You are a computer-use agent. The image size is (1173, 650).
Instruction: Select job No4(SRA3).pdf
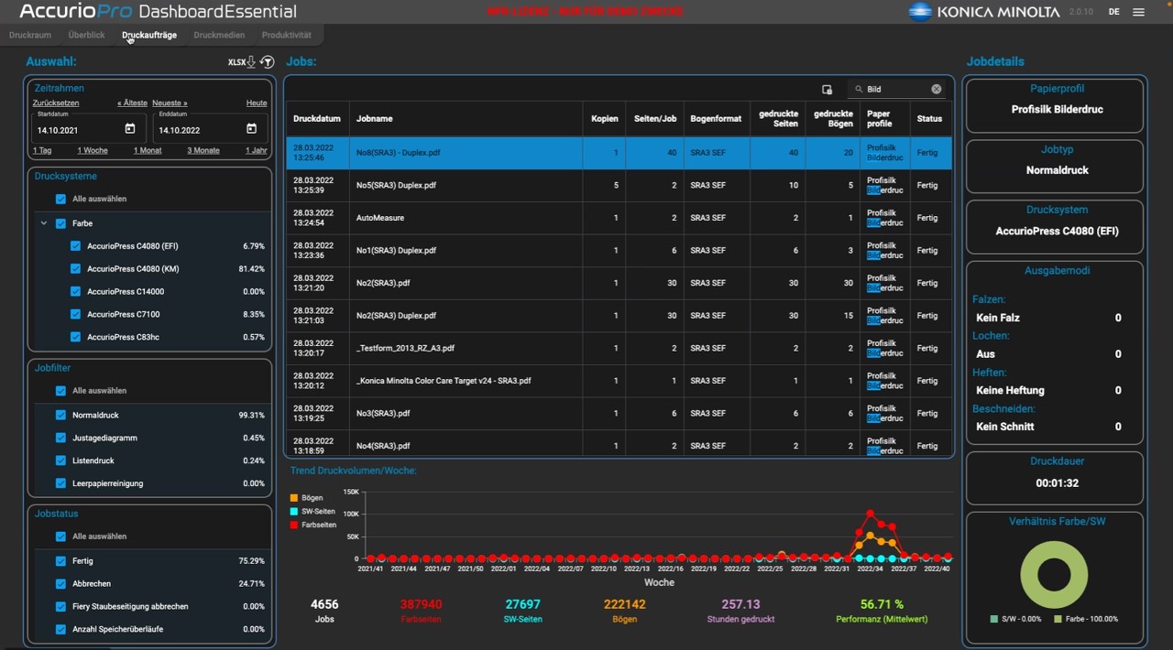click(x=619, y=445)
